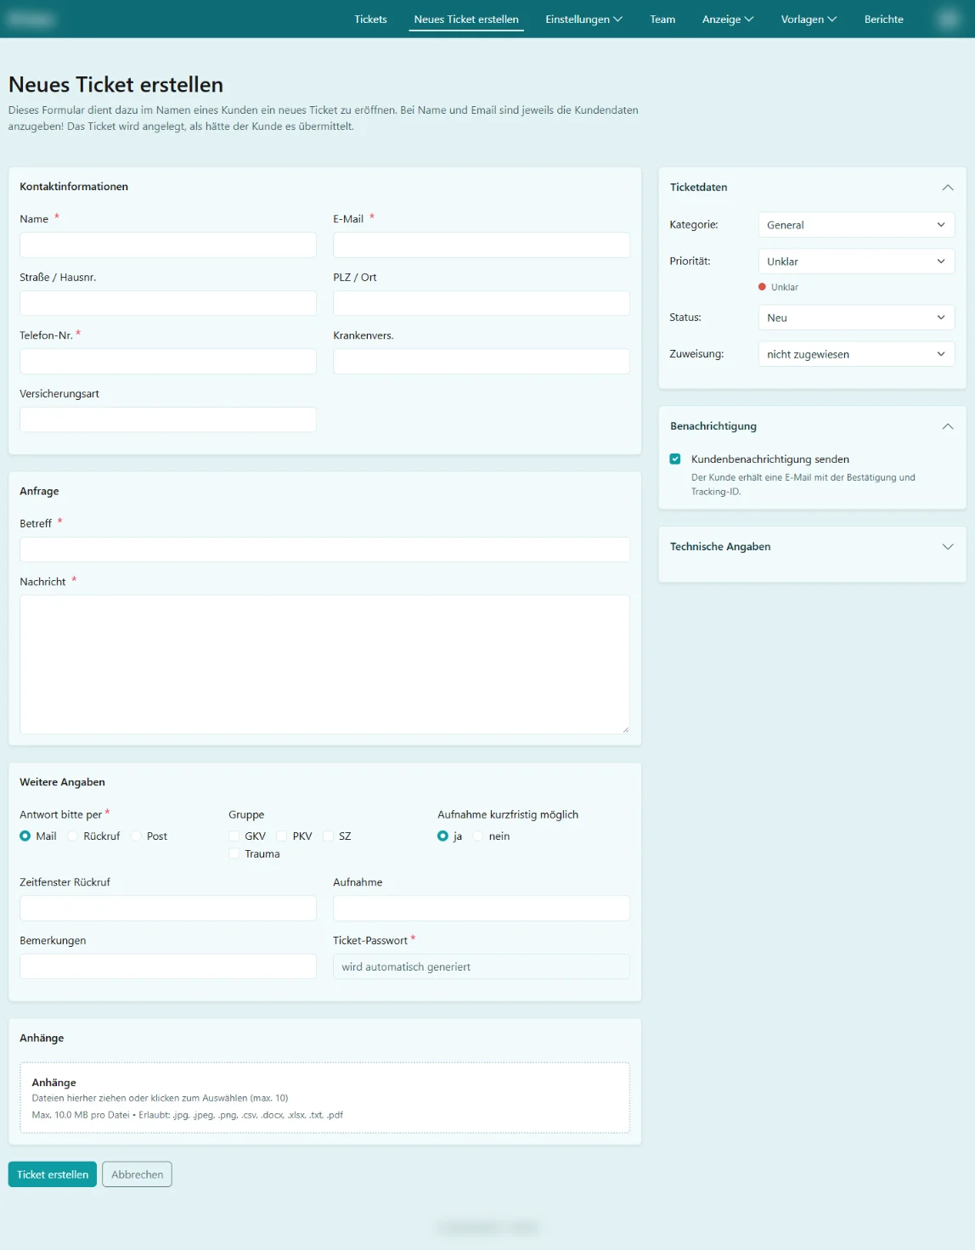
Task: Focus the Bemerkungen input field
Action: click(x=168, y=966)
